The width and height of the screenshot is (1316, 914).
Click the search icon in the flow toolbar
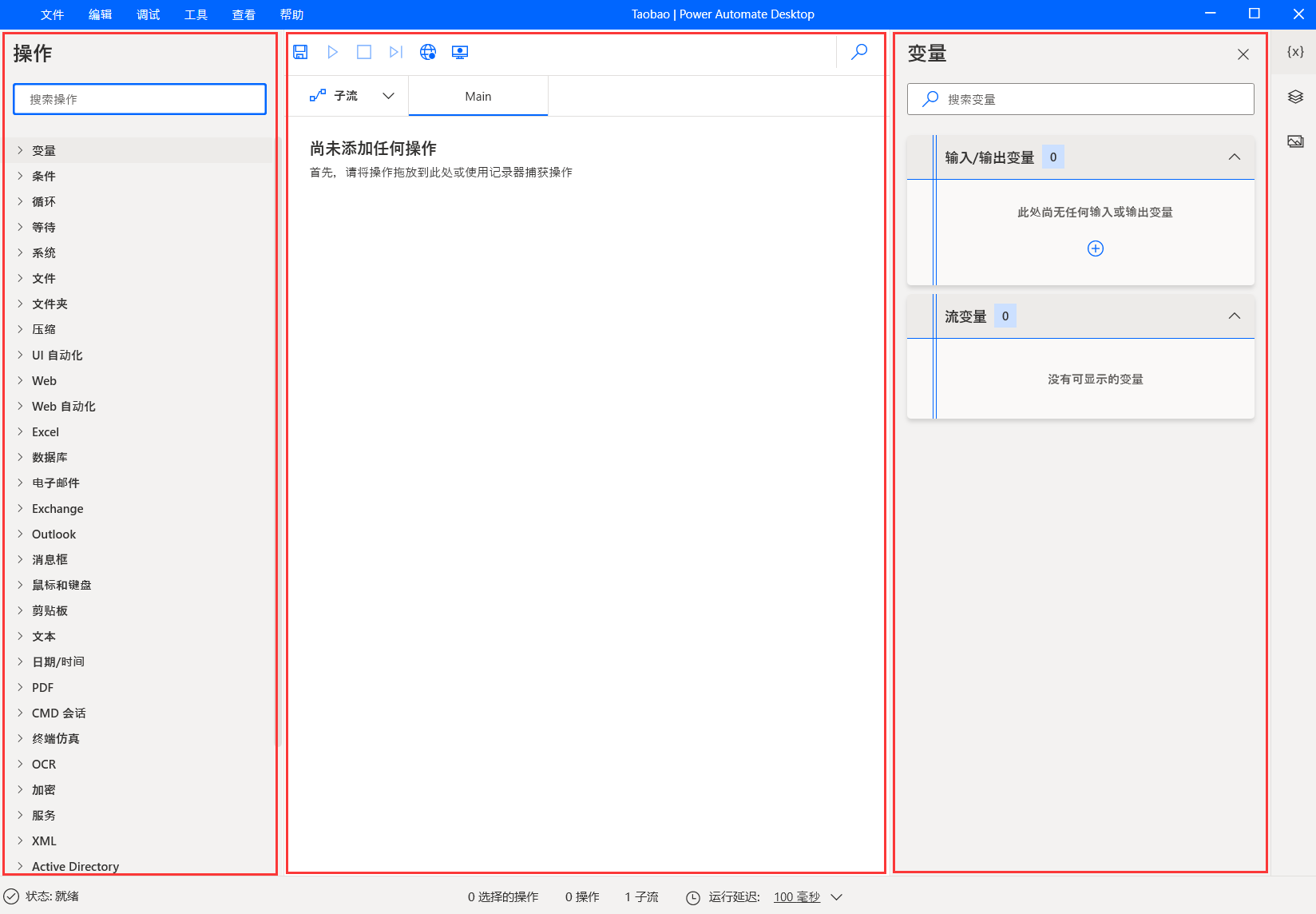click(x=859, y=52)
